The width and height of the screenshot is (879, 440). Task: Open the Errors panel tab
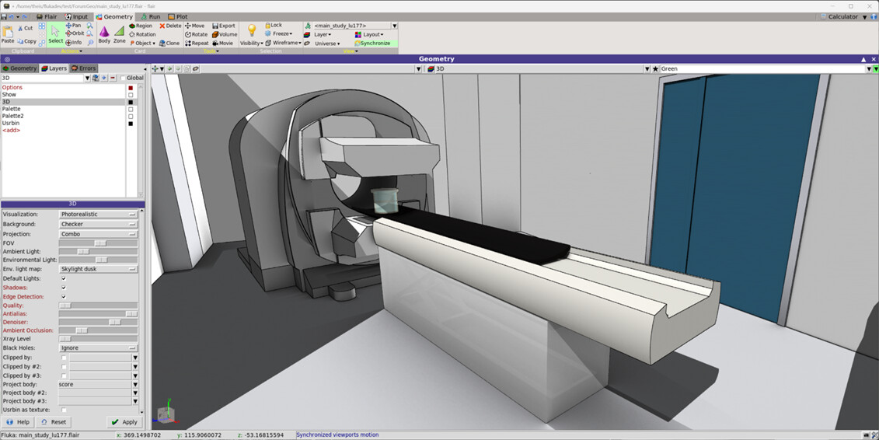click(x=84, y=68)
